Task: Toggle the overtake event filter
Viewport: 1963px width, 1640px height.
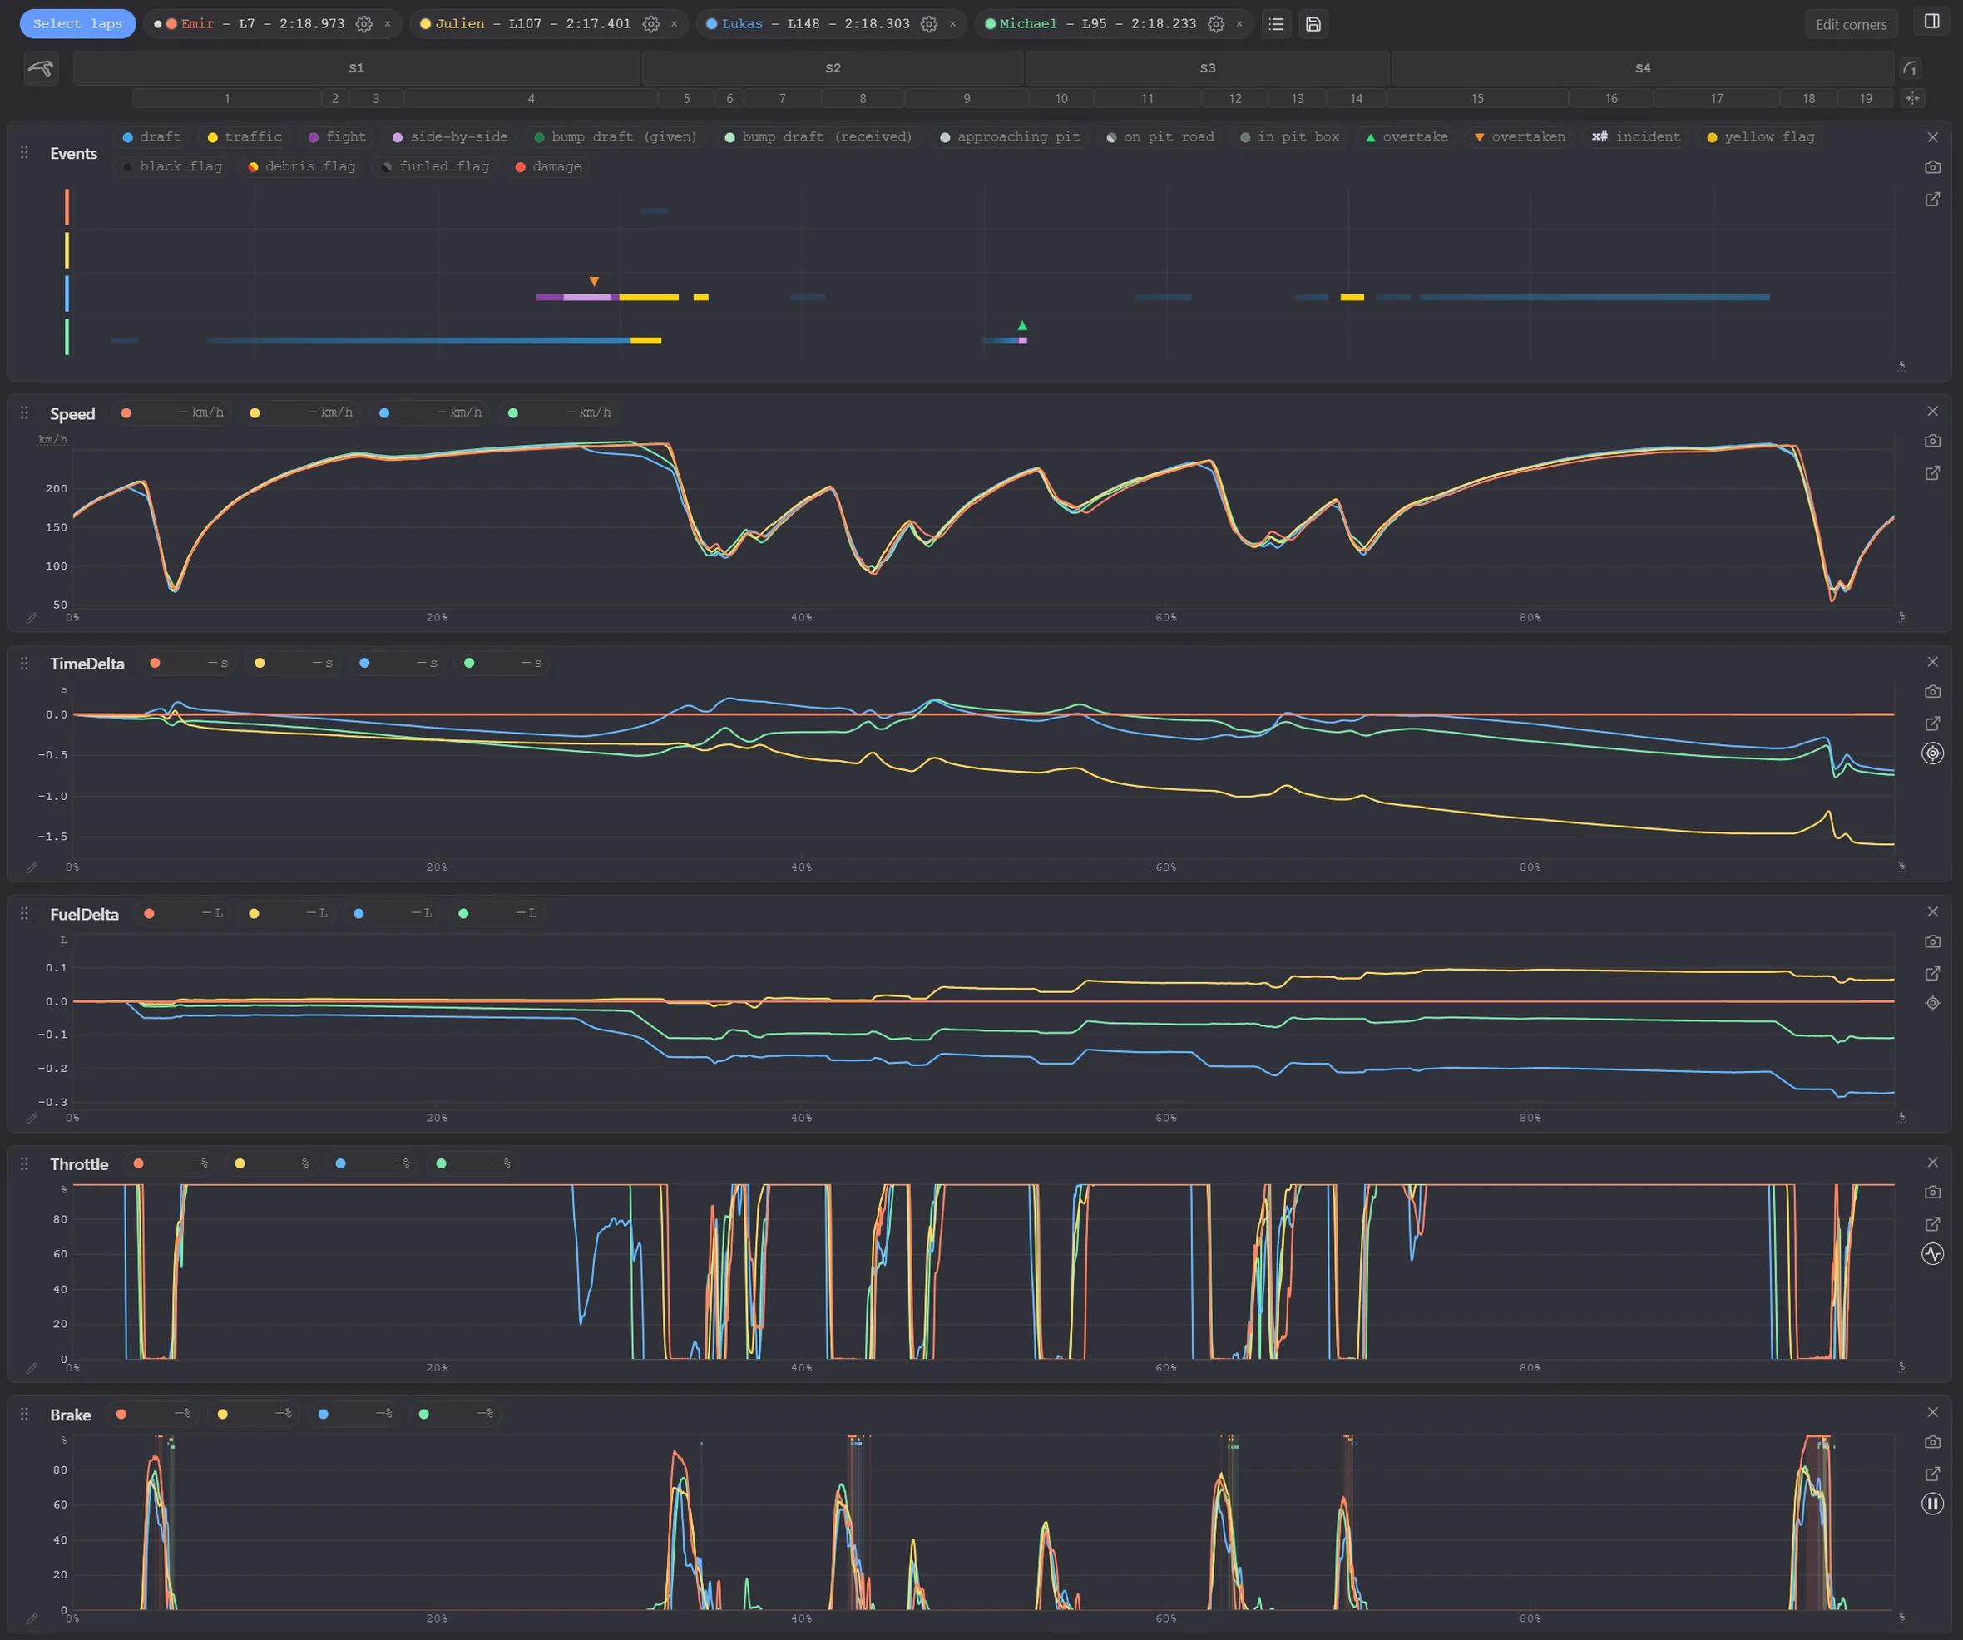Action: tap(1406, 137)
